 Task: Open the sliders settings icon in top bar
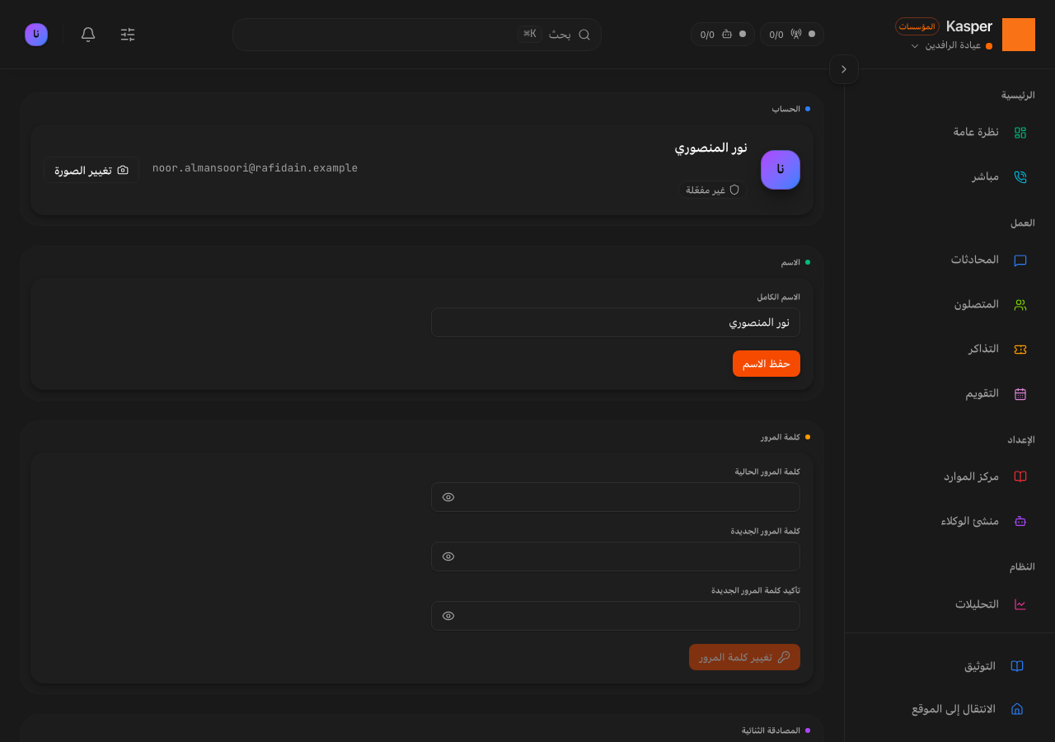point(128,35)
